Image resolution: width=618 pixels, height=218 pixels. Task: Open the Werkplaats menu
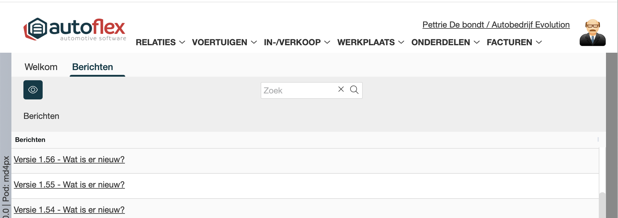point(371,43)
